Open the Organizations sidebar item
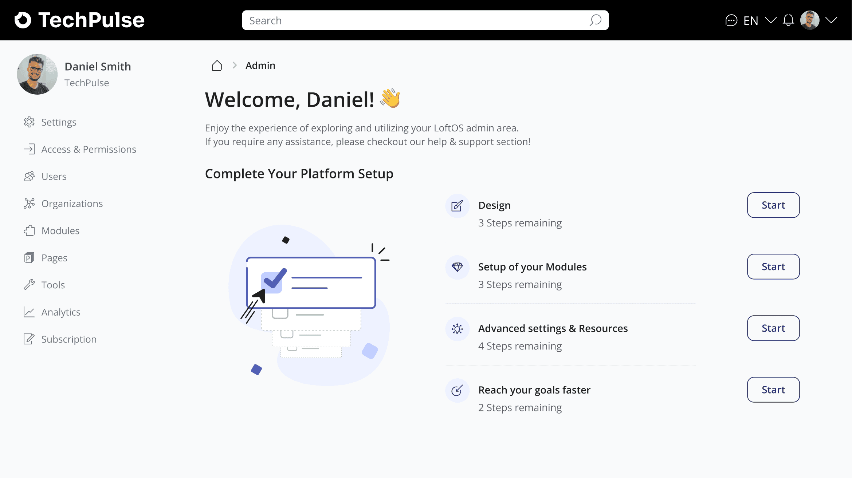This screenshot has width=852, height=478. 72,204
